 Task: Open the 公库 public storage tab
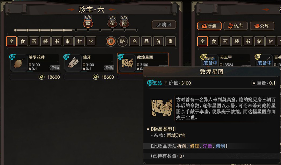pyautogui.click(x=262, y=26)
